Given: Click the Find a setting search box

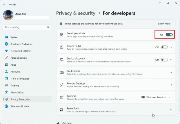Looking at the screenshot, I should (25, 27).
